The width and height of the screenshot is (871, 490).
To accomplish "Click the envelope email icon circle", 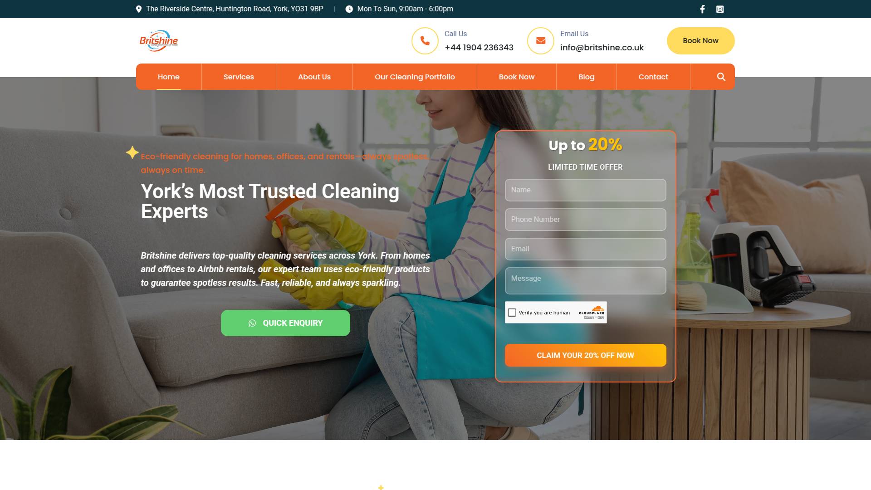I will tap(540, 41).
